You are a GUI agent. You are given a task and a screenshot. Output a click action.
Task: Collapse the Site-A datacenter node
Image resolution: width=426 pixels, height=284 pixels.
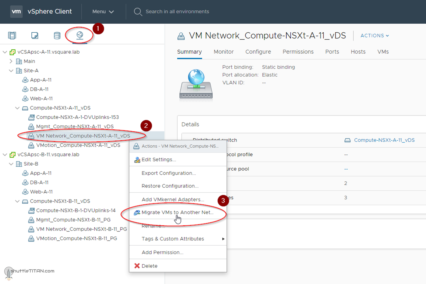click(11, 71)
